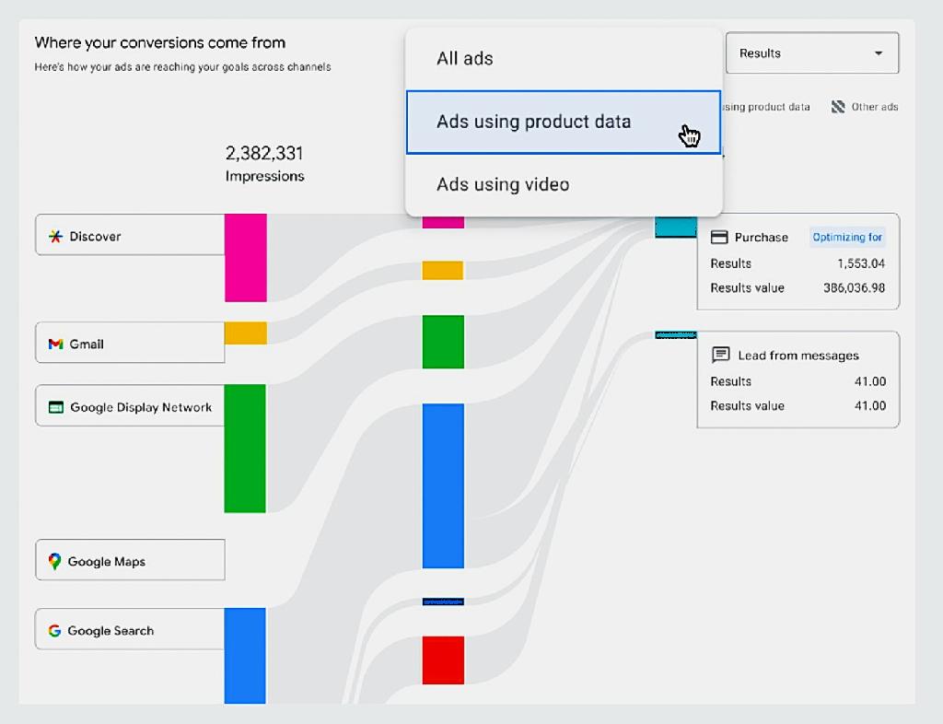This screenshot has width=943, height=724.
Task: Click the green Display Network impressions bar
Action: [245, 448]
